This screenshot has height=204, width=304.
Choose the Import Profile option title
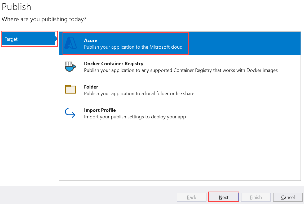click(100, 110)
